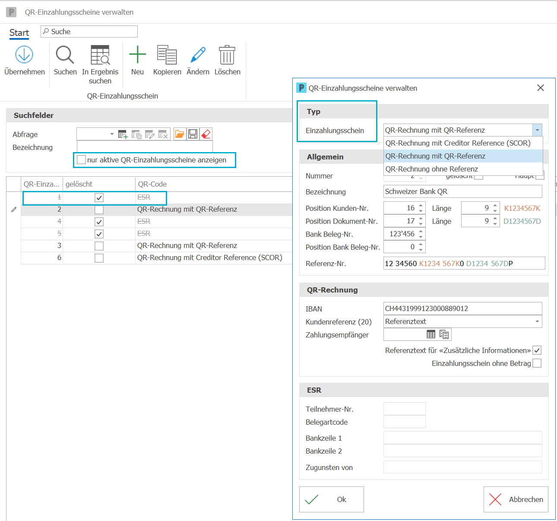Toggle Einzahlungsschein ohne Betrag checkbox
This screenshot has height=521, width=557.
click(x=537, y=363)
